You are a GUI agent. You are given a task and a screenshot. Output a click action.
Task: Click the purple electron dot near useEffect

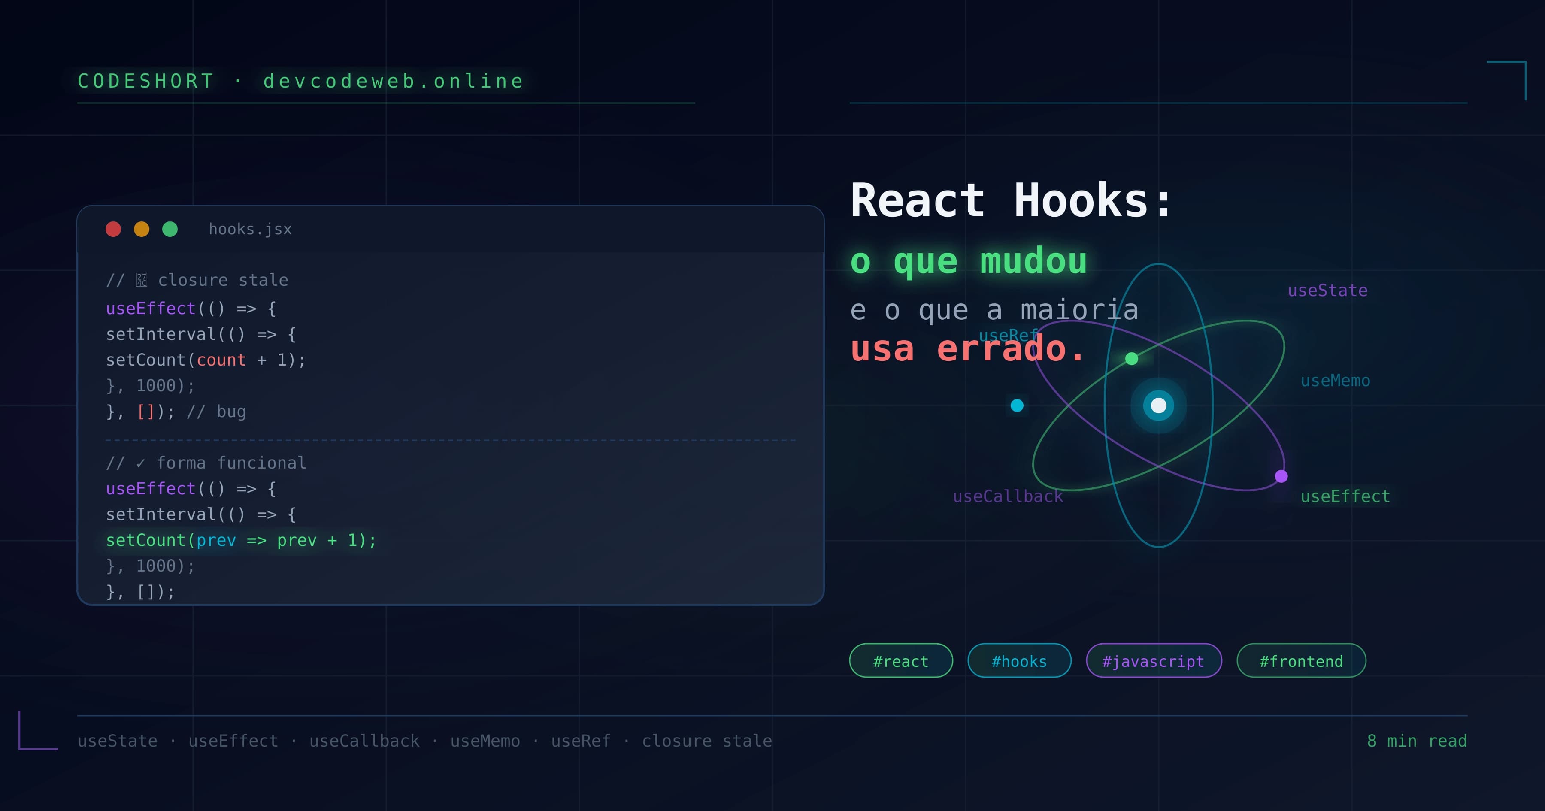[x=1281, y=476]
